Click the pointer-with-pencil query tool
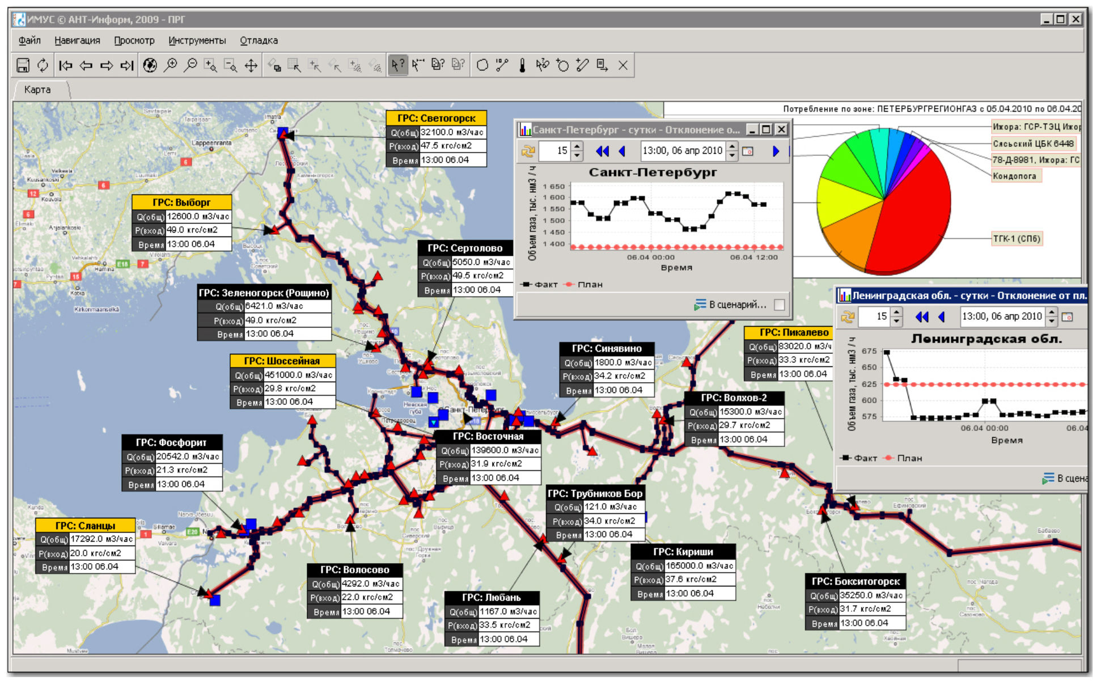The height and width of the screenshot is (689, 1105). tap(543, 66)
